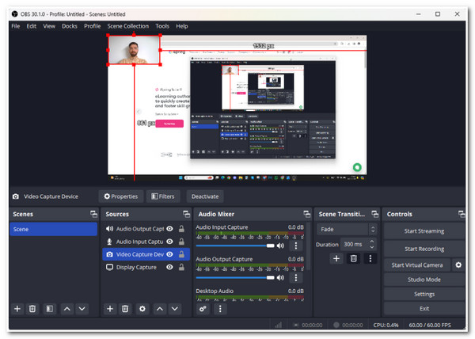The image size is (475, 339).
Task: Toggle visibility of Audio Output Capture source
Action: pos(169,229)
